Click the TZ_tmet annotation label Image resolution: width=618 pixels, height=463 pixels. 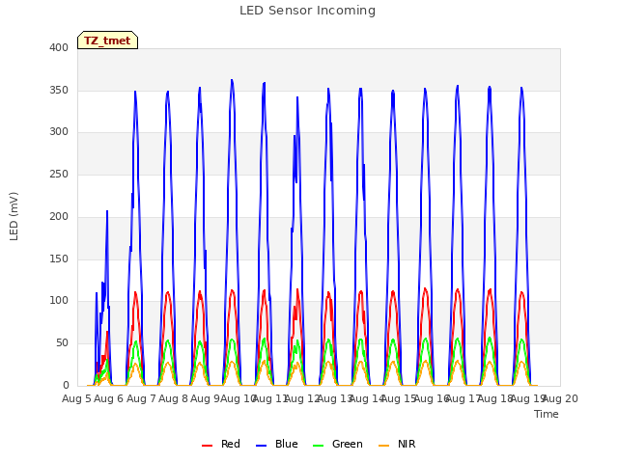pos(107,41)
